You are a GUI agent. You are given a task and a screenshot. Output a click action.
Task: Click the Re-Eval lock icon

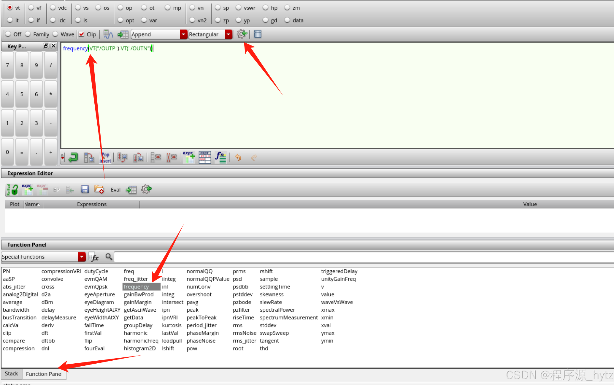(x=12, y=189)
